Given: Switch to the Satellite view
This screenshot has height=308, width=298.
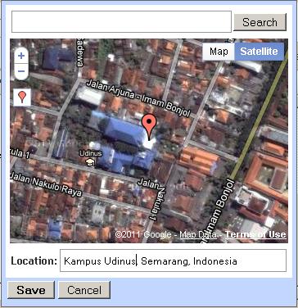Looking at the screenshot, I should click(259, 52).
